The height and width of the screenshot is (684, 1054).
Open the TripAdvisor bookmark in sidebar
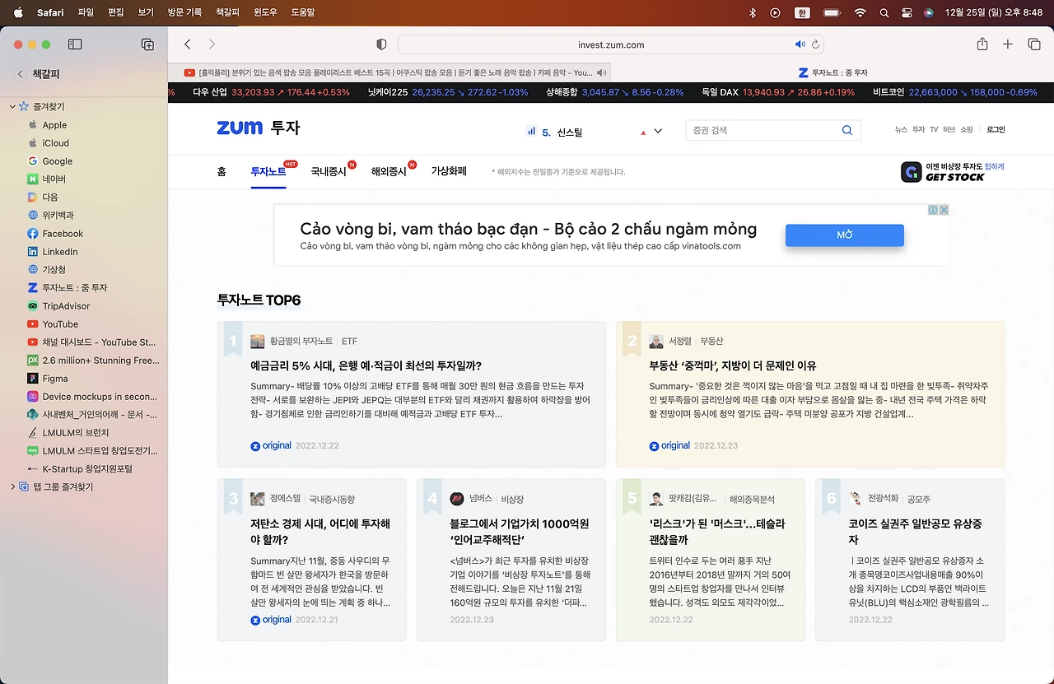pyautogui.click(x=59, y=306)
